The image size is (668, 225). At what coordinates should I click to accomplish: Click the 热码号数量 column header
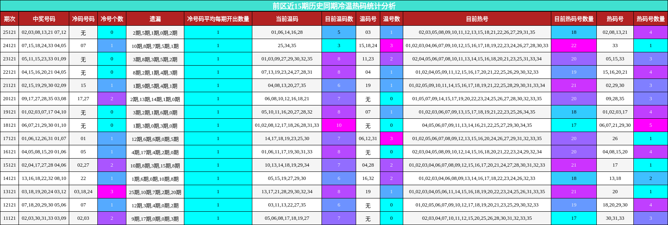651,19
